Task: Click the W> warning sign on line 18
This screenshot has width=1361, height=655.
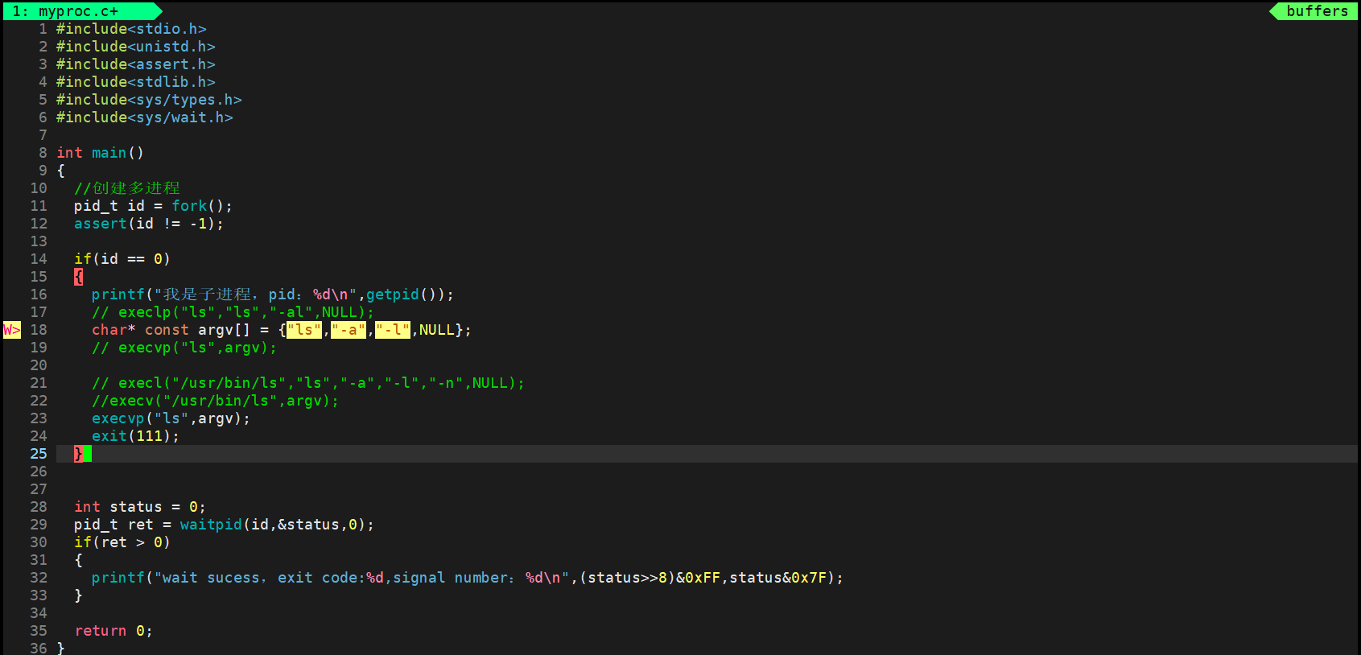Action: [12, 330]
